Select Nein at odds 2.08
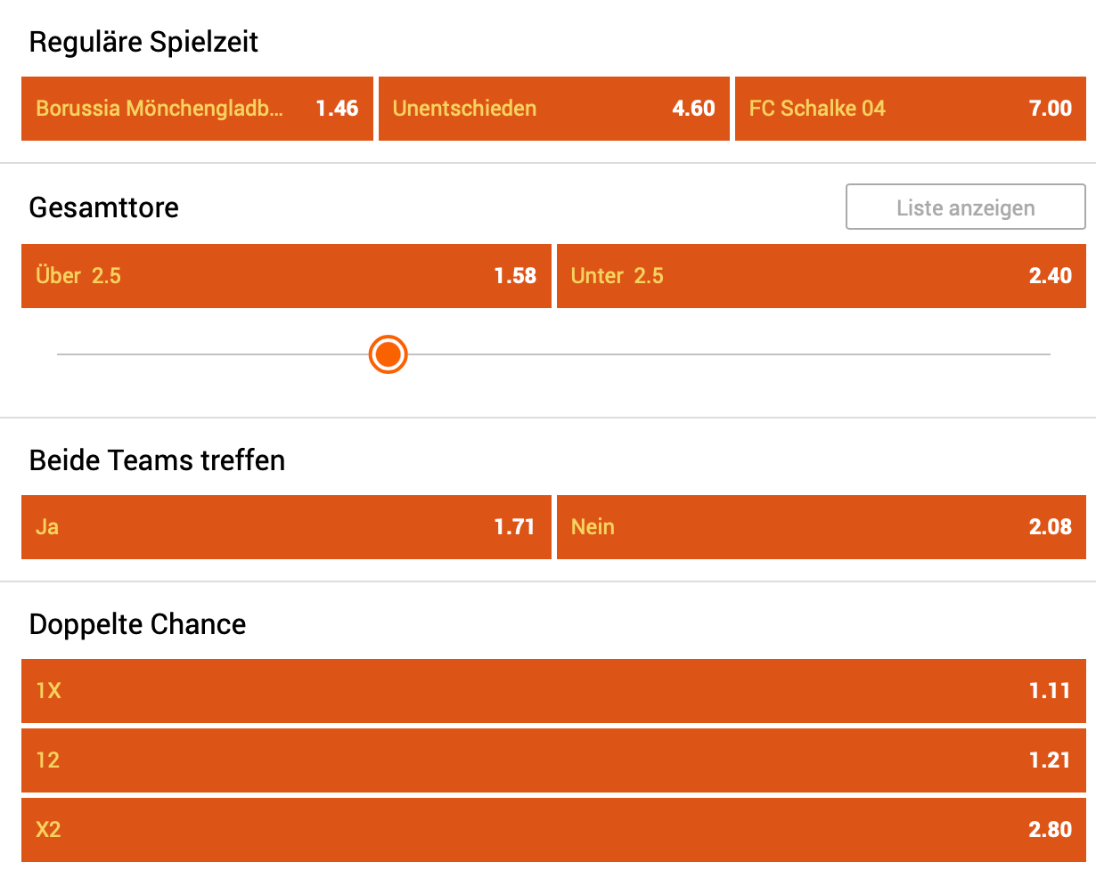 (820, 527)
